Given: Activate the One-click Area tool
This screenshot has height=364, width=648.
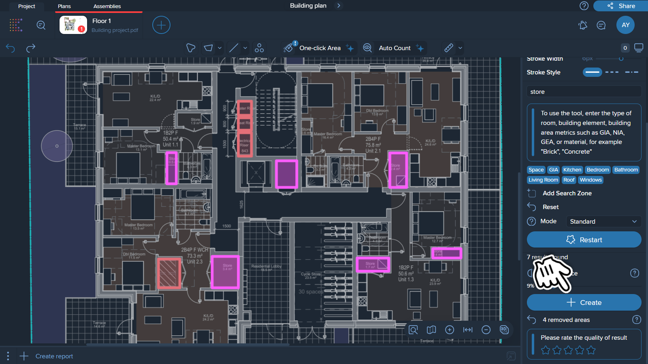Looking at the screenshot, I should [x=319, y=48].
